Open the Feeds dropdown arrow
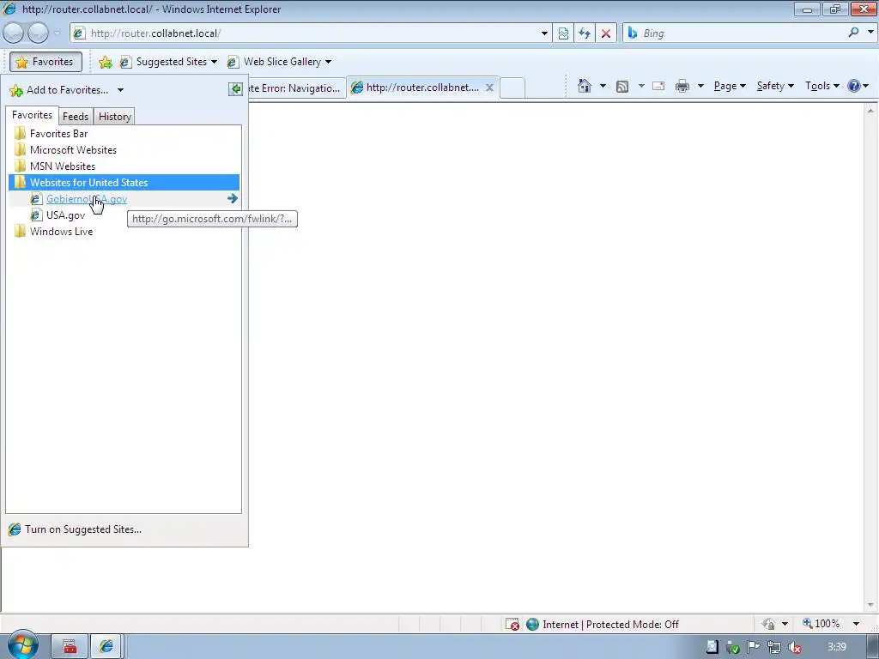Viewport: 879px width, 659px height. tap(641, 86)
